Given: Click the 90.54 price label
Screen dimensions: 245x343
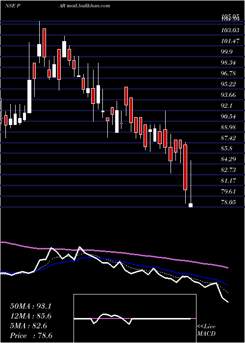Looking at the screenshot, I should click(228, 117).
